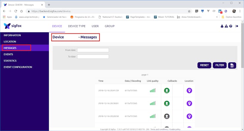Click the page vertical scrollbar
Viewport: 244px width, 131px height.
tap(242, 46)
